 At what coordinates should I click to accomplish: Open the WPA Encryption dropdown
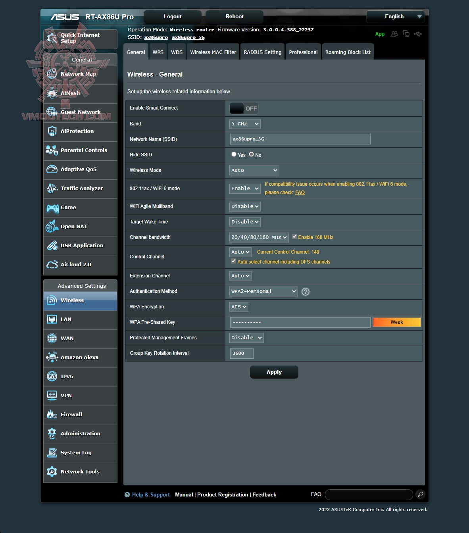[x=239, y=307]
